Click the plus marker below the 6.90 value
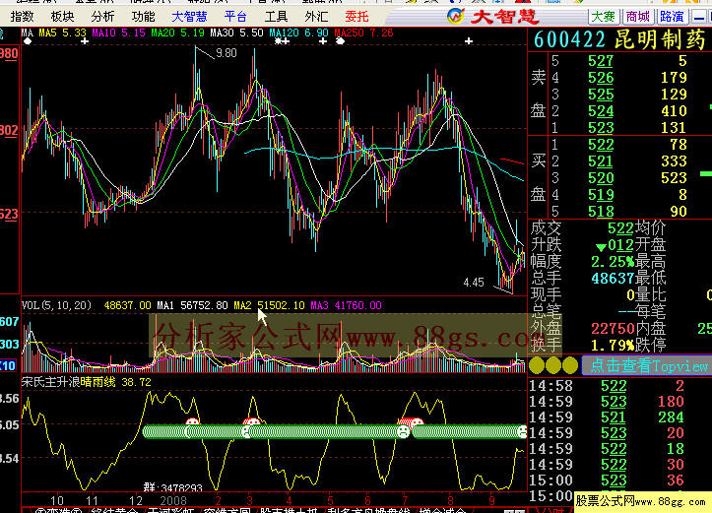Screen dimensions: 712x513 (323, 41)
